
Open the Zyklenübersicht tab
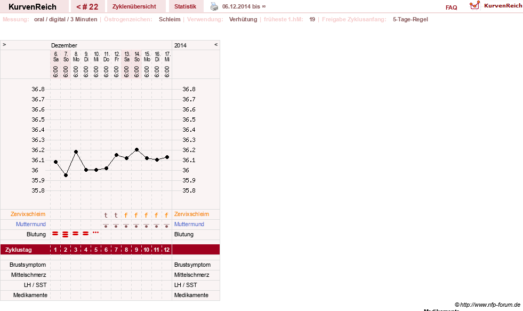(134, 6)
